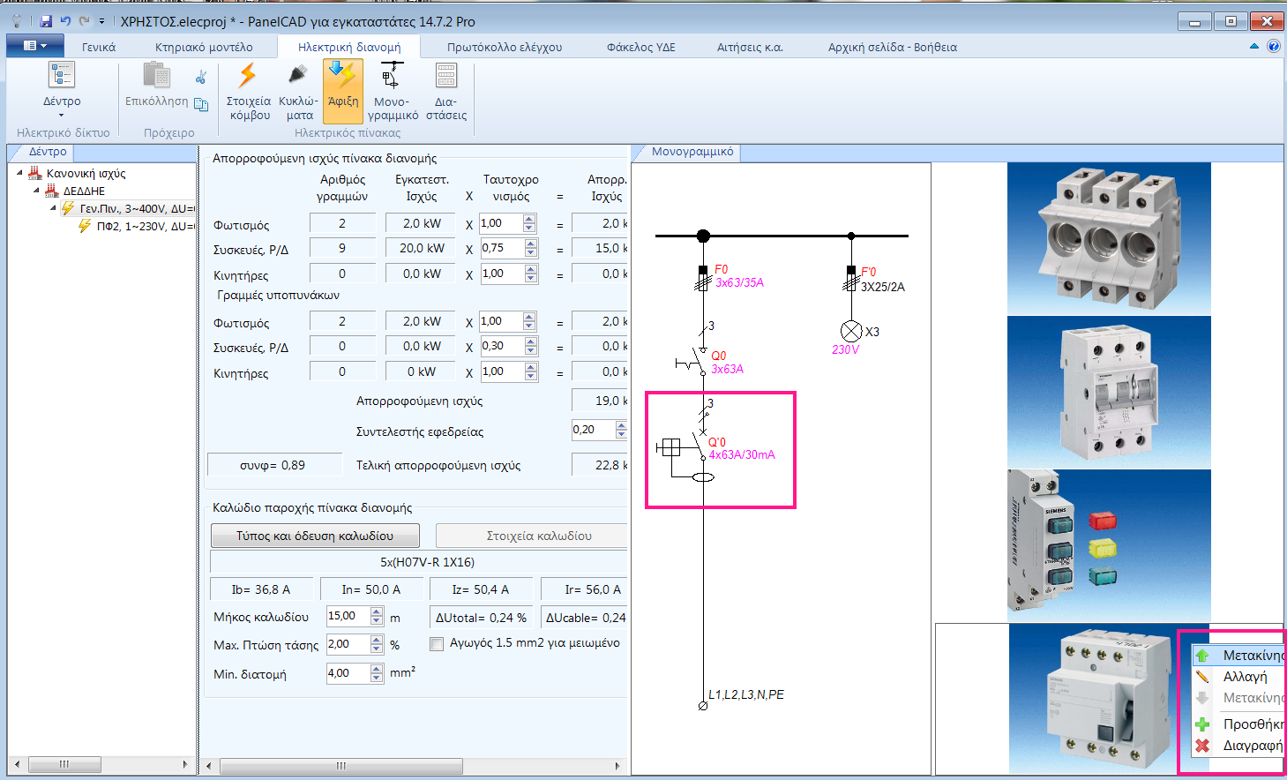Click the save floppy disk icon

(x=46, y=21)
